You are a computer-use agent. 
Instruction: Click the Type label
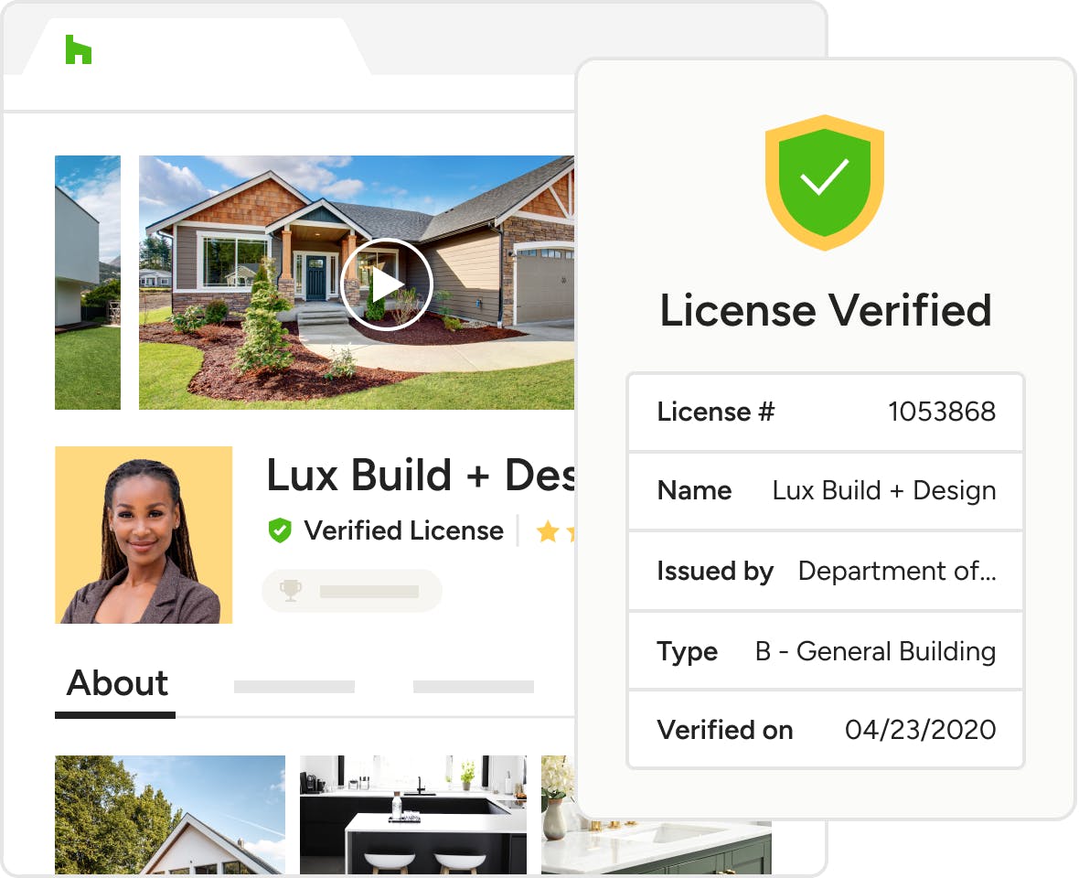(687, 651)
